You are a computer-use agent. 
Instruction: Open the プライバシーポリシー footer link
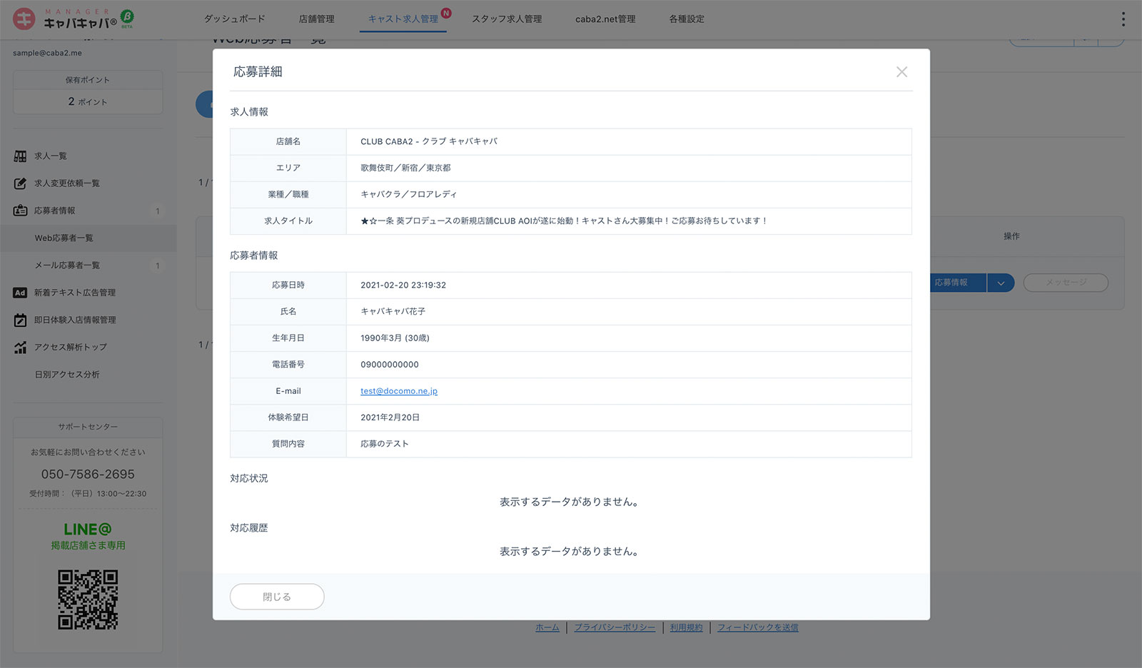point(614,627)
